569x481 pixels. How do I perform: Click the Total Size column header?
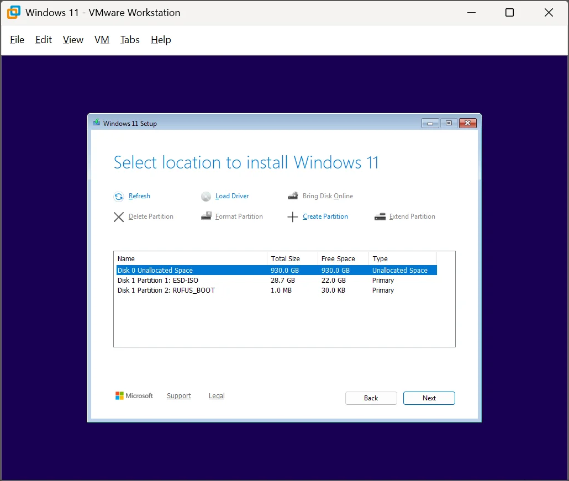click(292, 258)
